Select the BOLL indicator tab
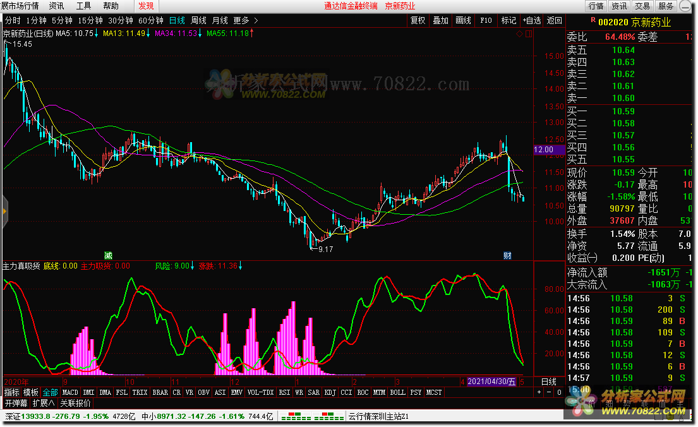Viewport: 698px width, 427px height. pos(397,392)
